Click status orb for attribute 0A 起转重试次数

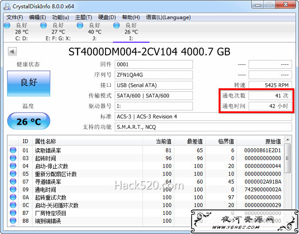(x=13, y=197)
